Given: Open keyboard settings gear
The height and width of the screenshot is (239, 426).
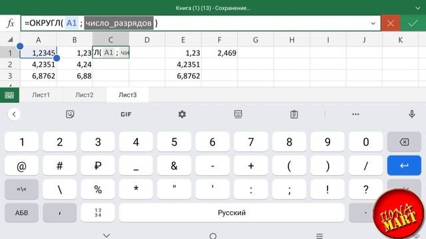Looking at the screenshot, I should [182, 114].
